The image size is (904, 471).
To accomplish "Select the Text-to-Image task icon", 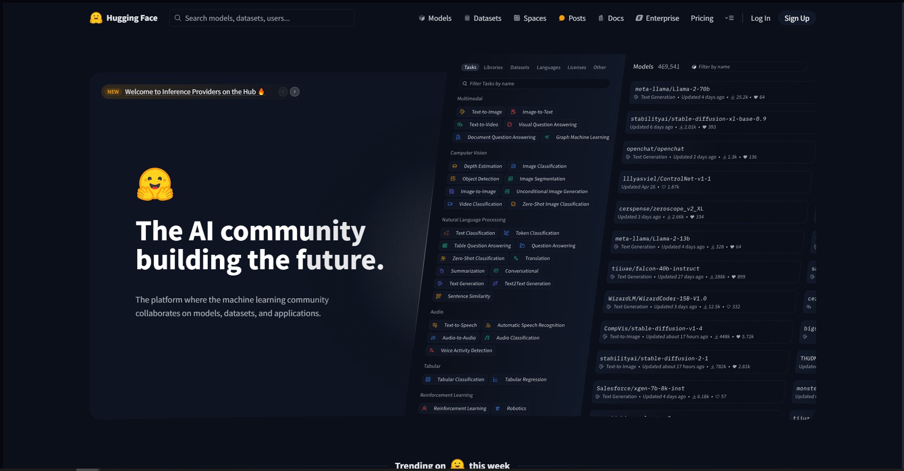I will click(462, 112).
